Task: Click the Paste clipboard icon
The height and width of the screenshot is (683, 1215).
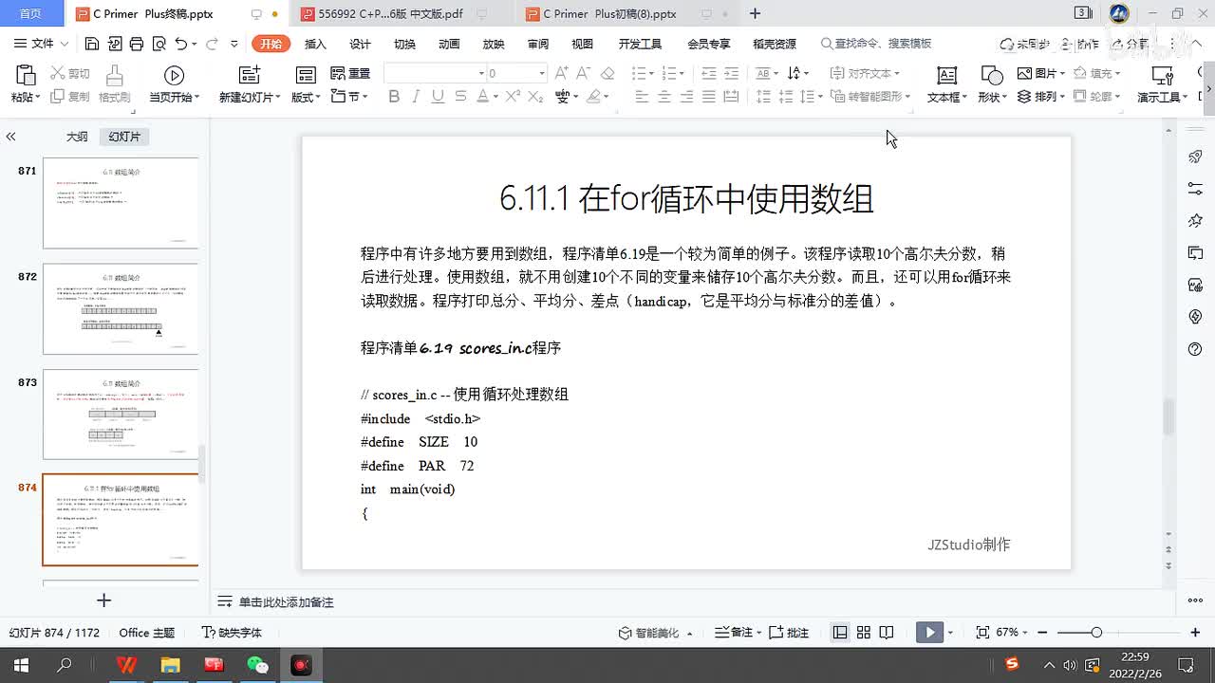Action: tap(26, 76)
